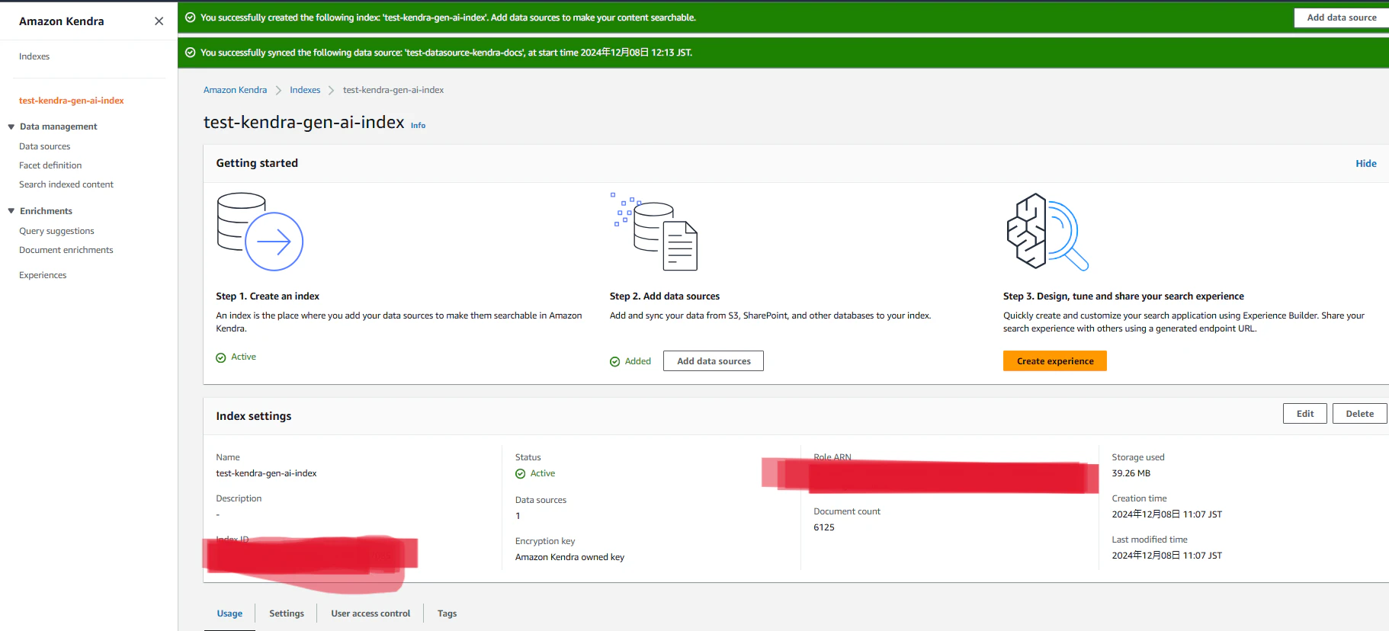Click the index name value test-kendra-gen-ai-index
Screen dimensions: 1389x631
pos(266,473)
